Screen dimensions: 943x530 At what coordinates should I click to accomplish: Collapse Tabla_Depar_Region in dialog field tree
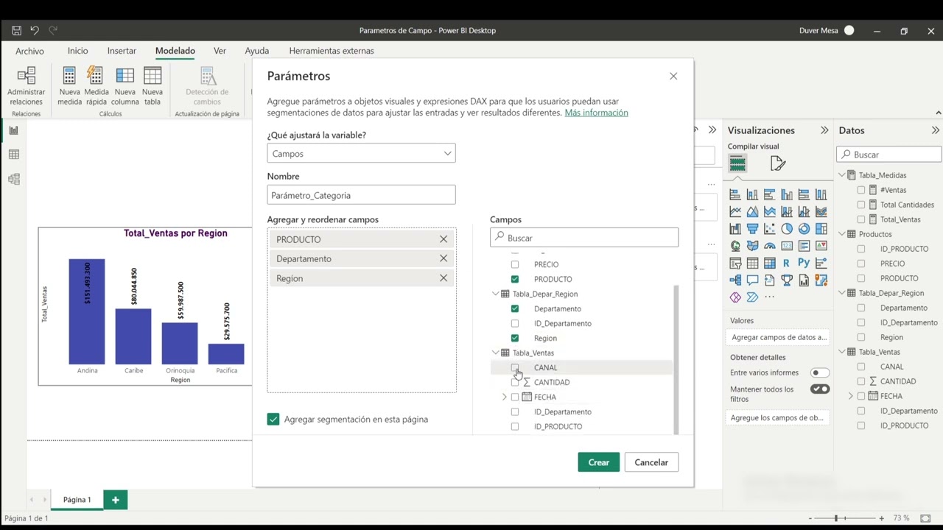point(496,294)
